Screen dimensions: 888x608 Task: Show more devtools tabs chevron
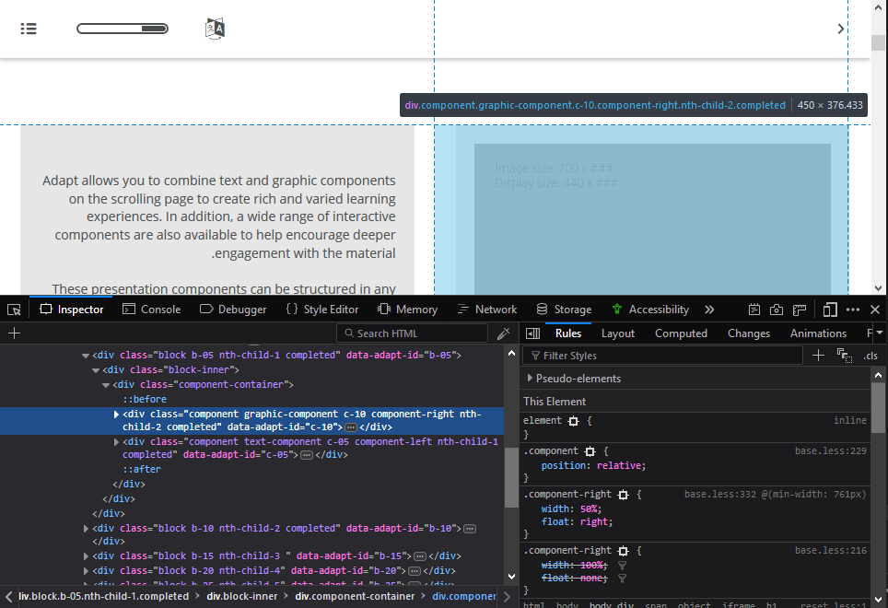click(709, 310)
